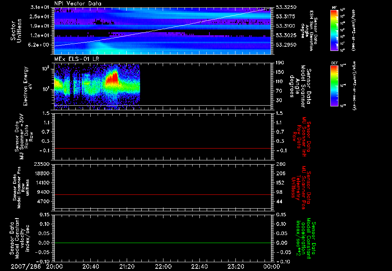Click the red "MU Scanner Pos Telemetry" label

coord(301,188)
